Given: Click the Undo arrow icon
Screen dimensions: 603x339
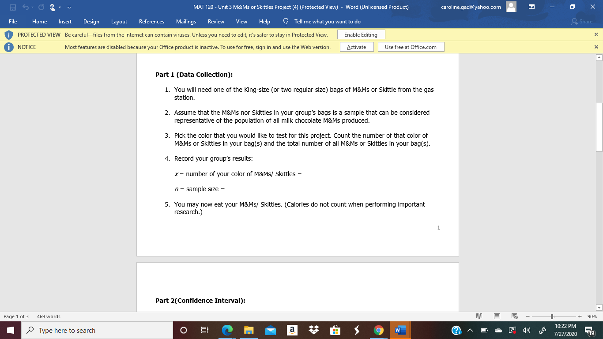Looking at the screenshot, I should pos(26,7).
